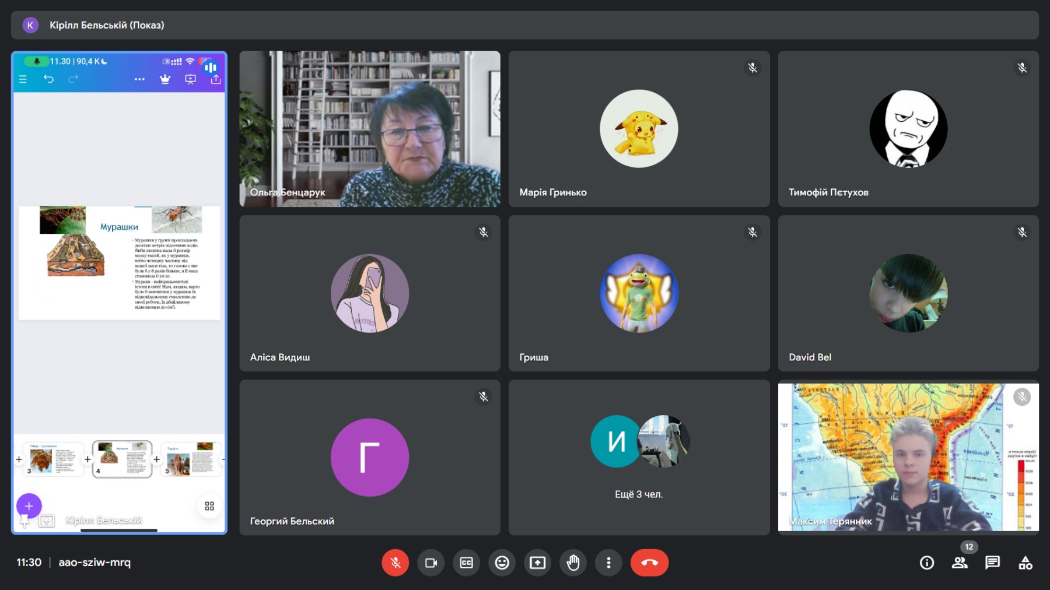This screenshot has width=1050, height=590.
Task: Start presenting your screen
Action: click(x=537, y=563)
